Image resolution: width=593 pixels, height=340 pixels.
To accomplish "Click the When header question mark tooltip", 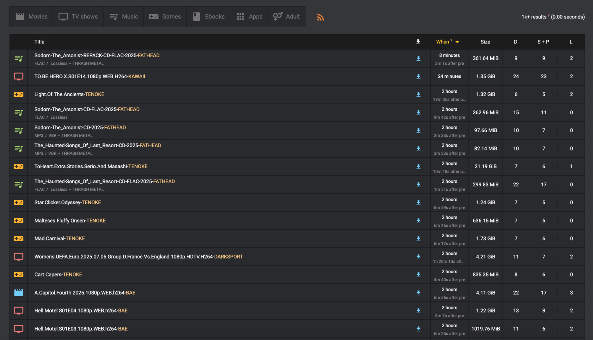I will coord(451,40).
